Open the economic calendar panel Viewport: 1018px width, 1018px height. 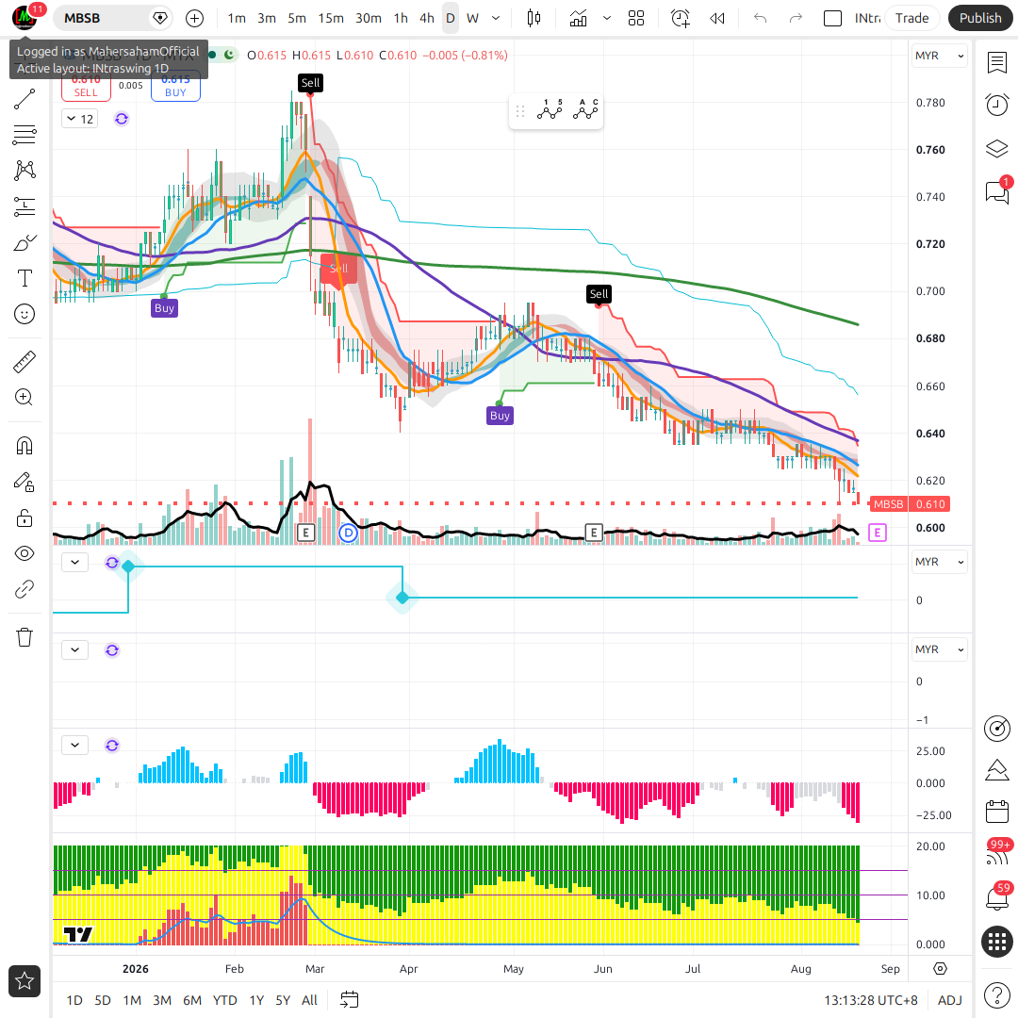click(996, 812)
